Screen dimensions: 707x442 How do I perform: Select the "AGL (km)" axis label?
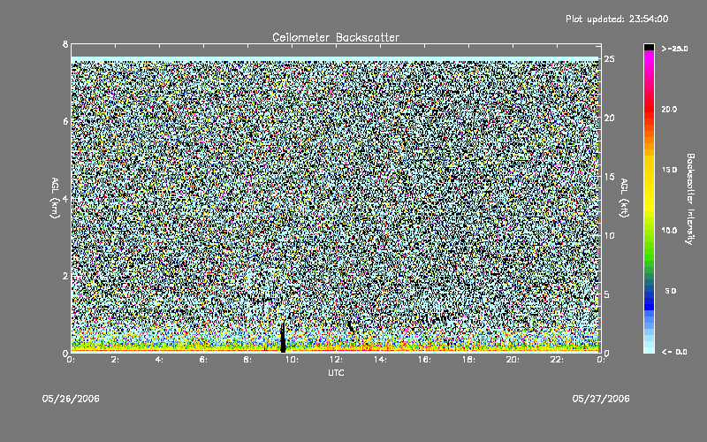click(55, 198)
